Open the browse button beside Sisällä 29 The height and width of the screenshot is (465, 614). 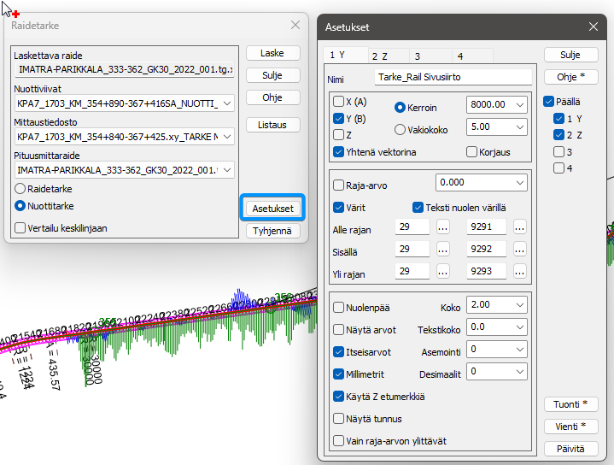click(442, 250)
